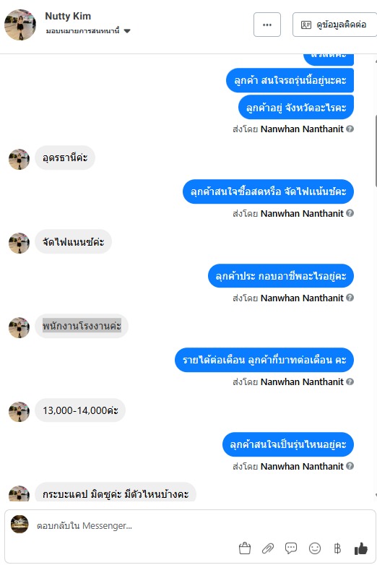Open the three-dots more options button
Screen dimensions: 377x565
pos(267,25)
